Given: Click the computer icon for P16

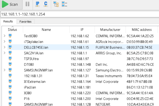Looking at the screenshot, I should (x=10, y=98).
